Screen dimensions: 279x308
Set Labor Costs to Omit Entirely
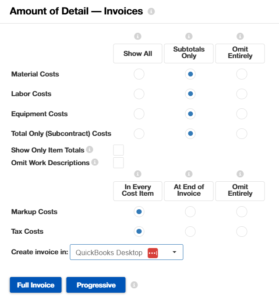coord(241,94)
